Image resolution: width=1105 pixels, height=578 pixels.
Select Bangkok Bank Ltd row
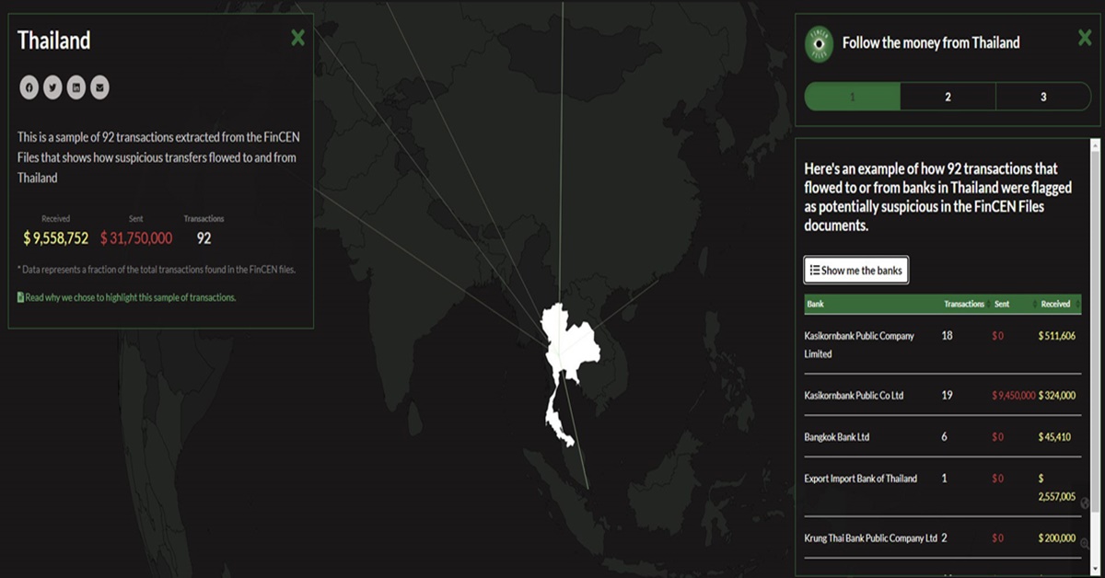(x=942, y=436)
